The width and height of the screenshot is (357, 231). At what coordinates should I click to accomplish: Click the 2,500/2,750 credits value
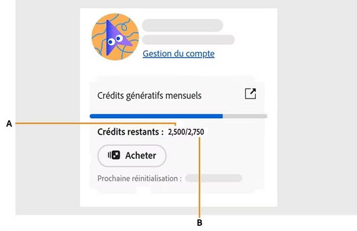[186, 132]
